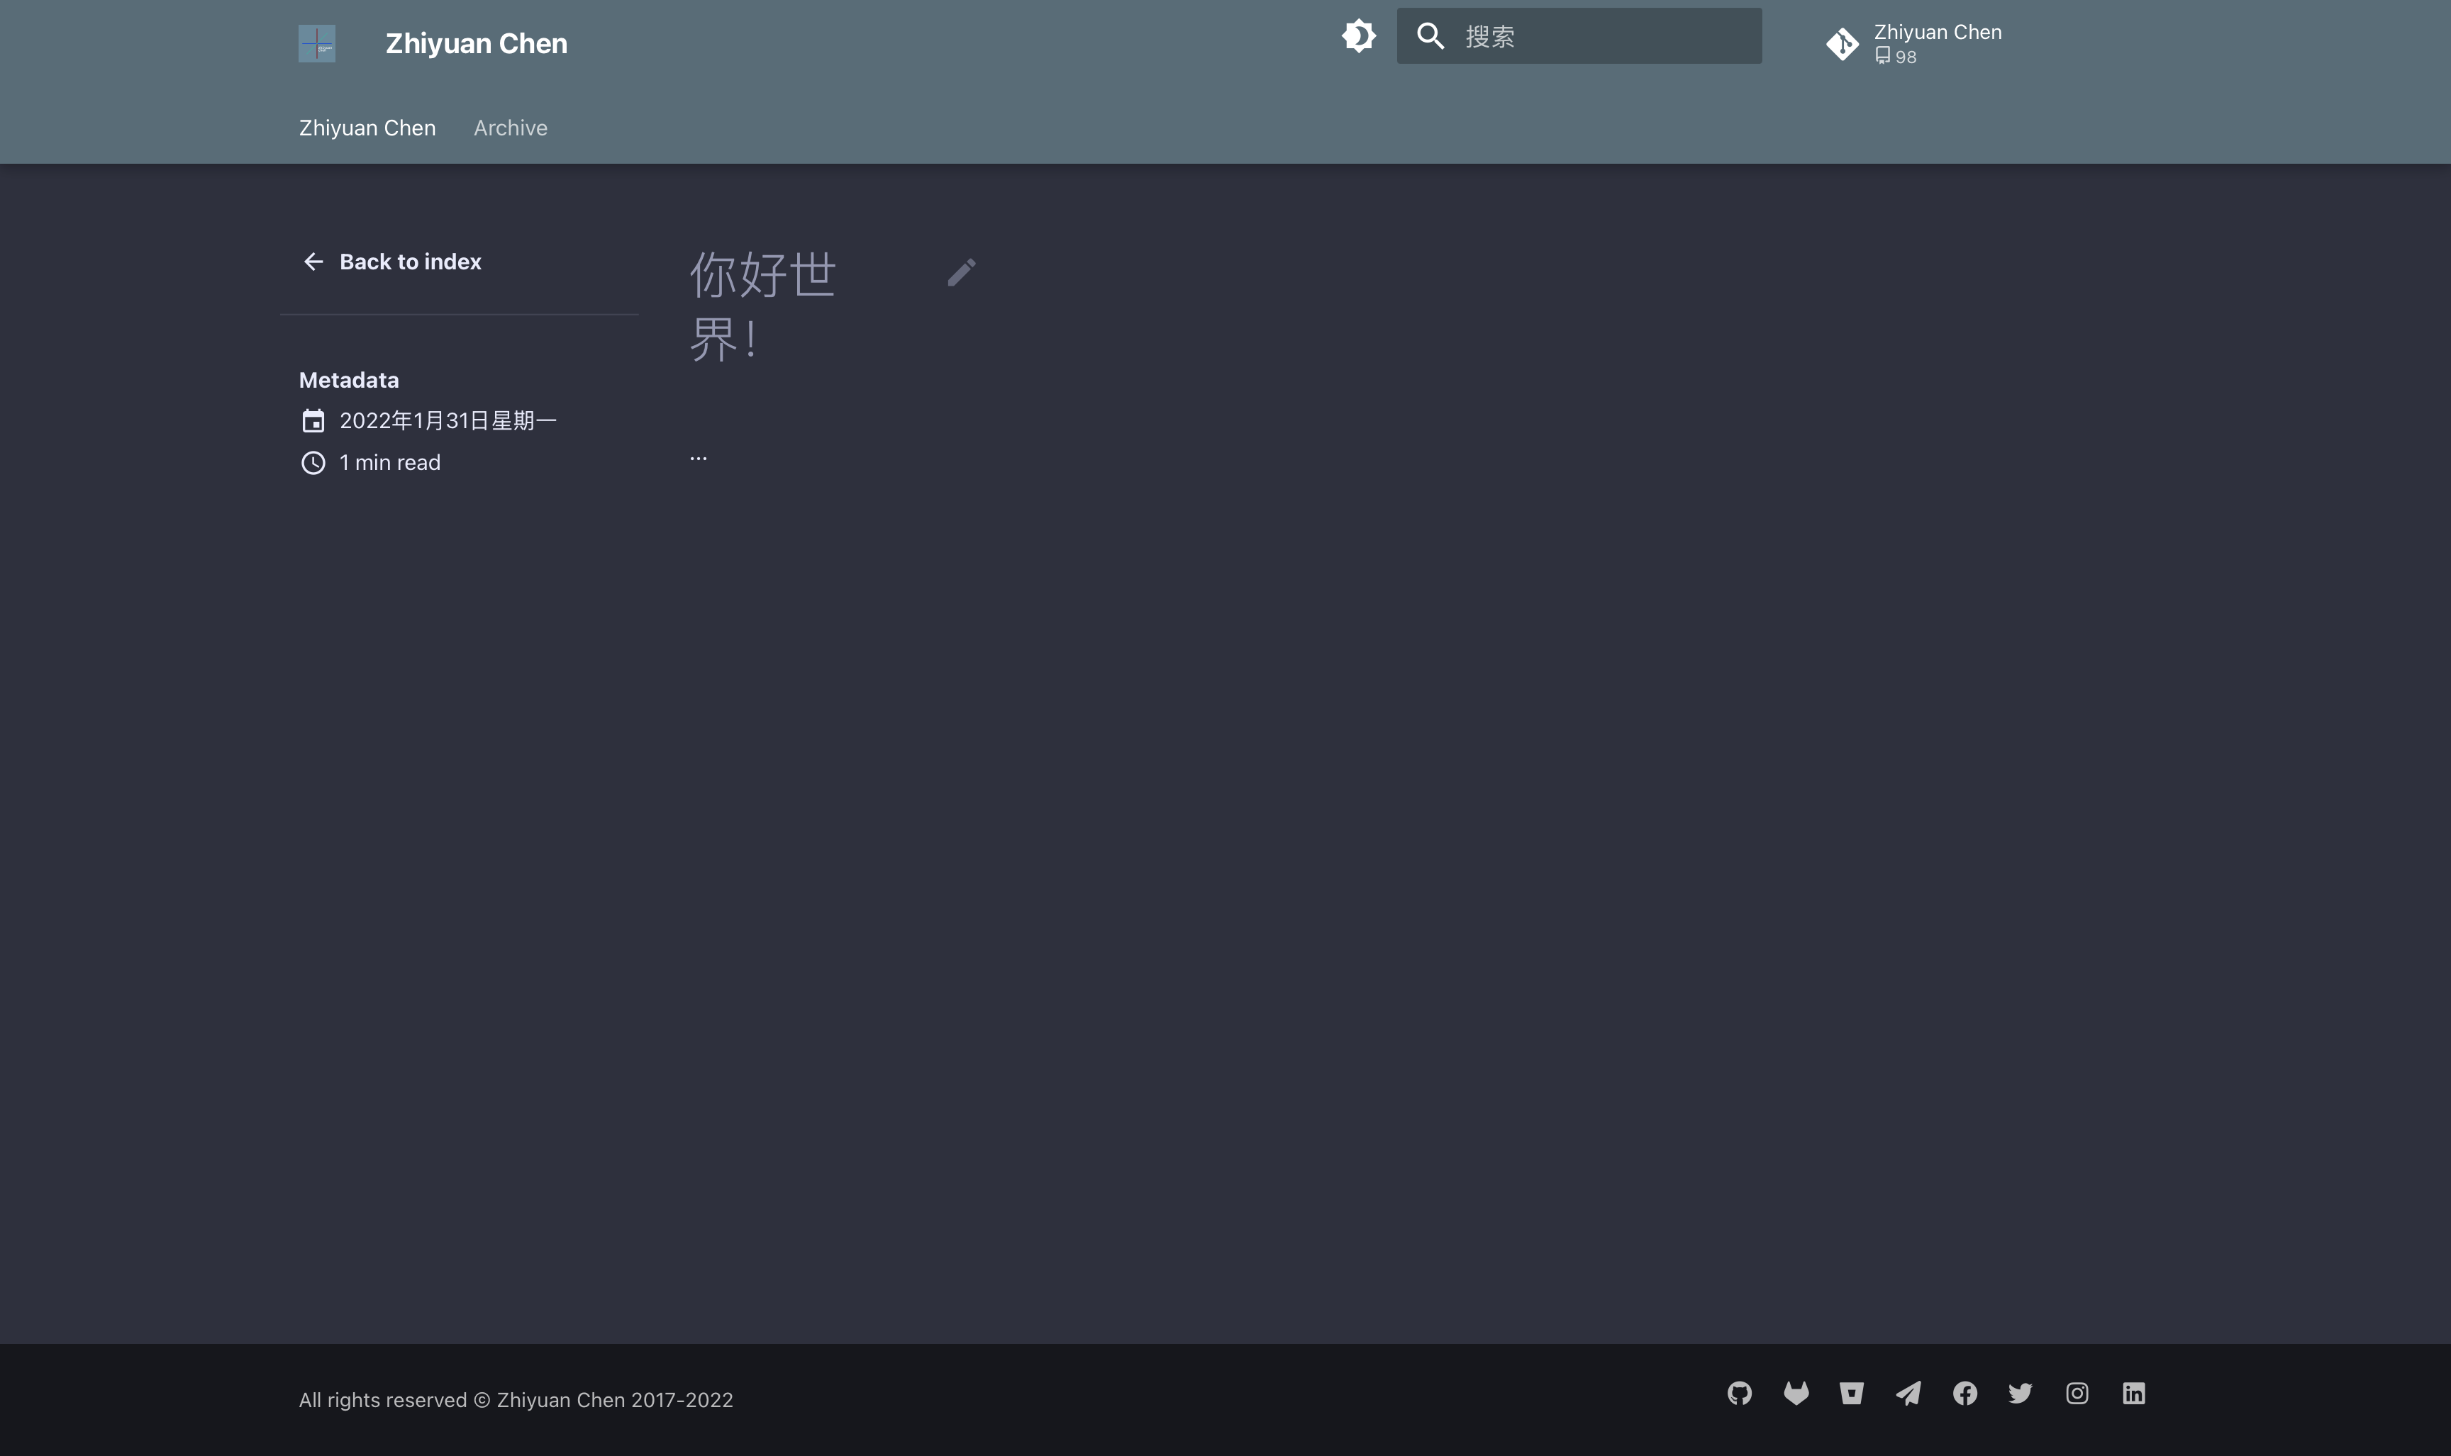Open the GitHub profile icon
Image resolution: width=2451 pixels, height=1456 pixels.
click(1738, 1393)
